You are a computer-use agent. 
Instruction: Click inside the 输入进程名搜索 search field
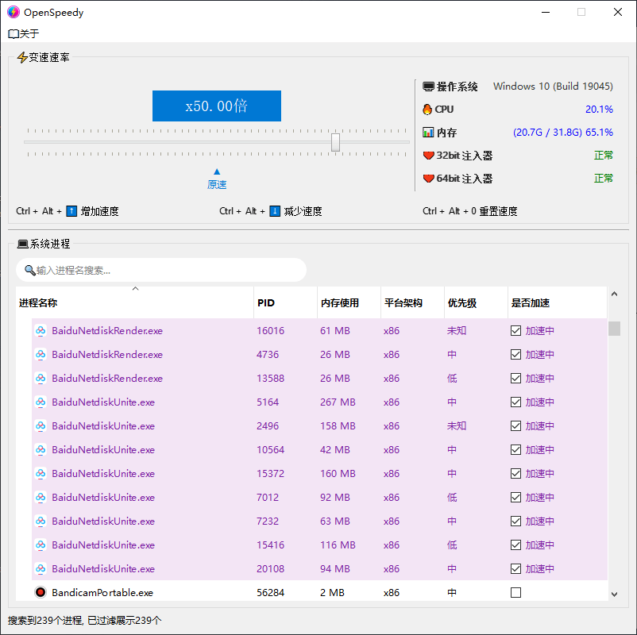(159, 270)
